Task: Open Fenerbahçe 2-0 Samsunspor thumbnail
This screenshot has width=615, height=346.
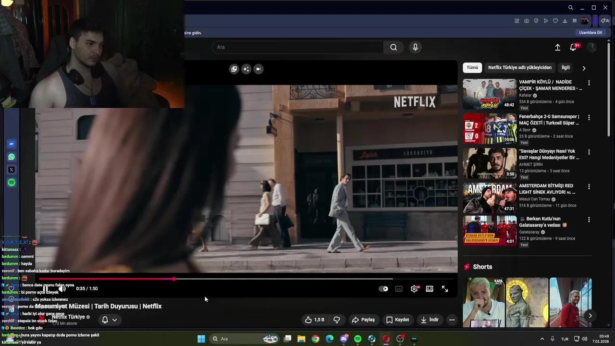Action: pos(490,129)
